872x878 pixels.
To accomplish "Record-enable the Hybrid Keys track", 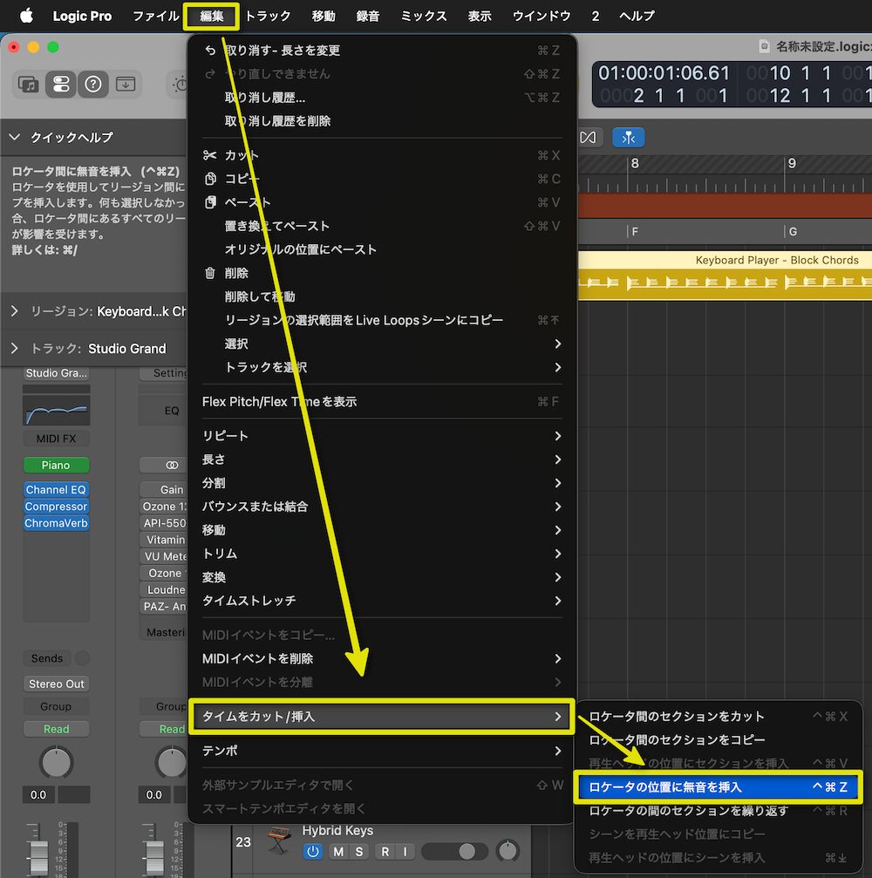I will pos(385,852).
